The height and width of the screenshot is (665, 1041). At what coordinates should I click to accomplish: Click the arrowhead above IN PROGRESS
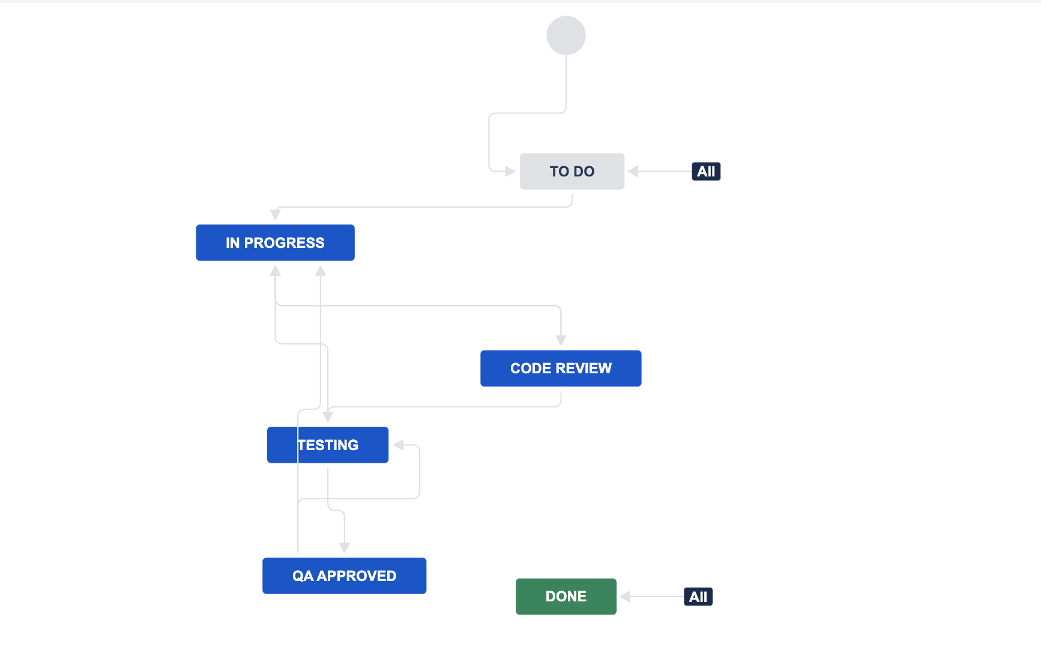[276, 214]
